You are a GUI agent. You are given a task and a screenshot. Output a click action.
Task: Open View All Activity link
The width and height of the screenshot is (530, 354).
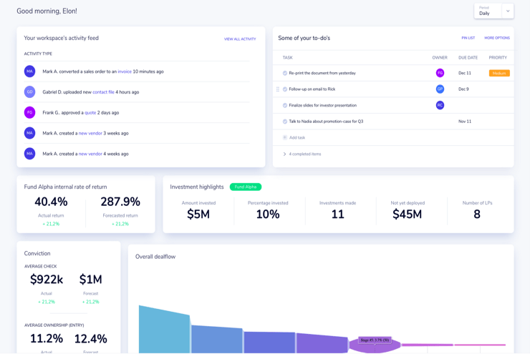pos(240,39)
